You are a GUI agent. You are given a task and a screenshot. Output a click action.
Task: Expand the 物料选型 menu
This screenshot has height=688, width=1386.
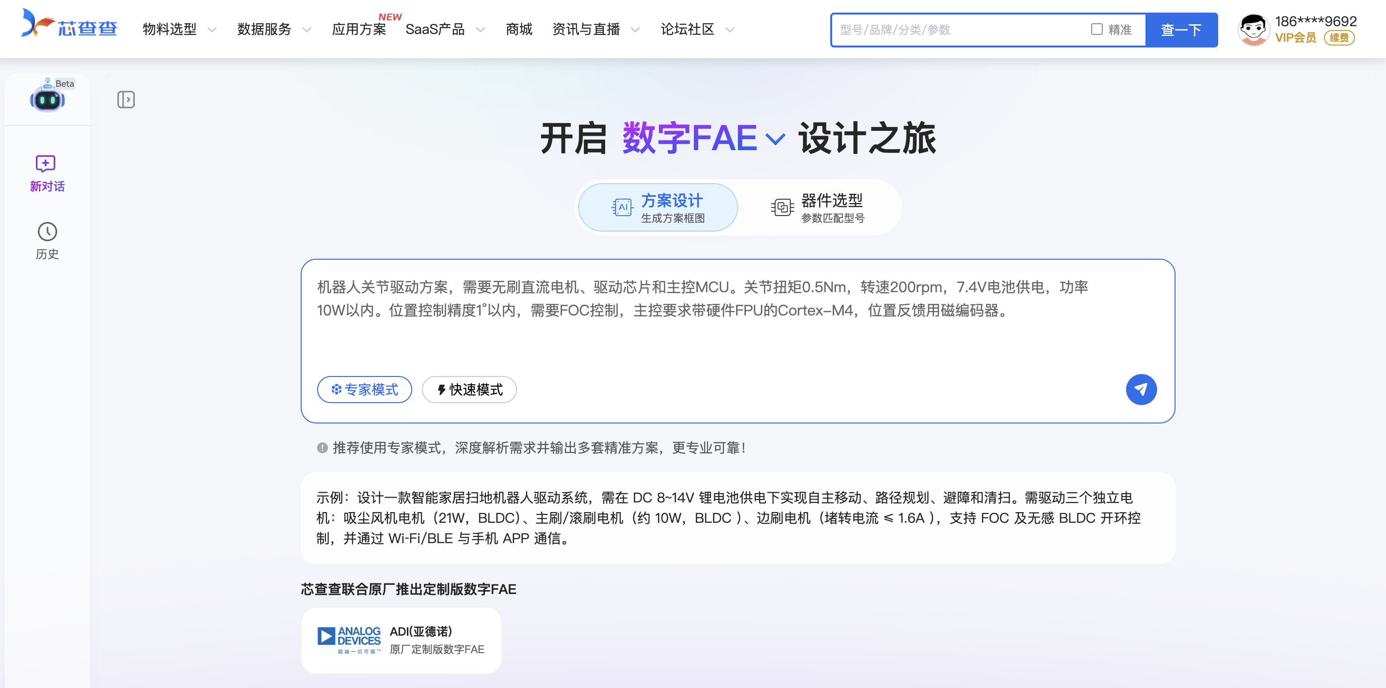(180, 30)
